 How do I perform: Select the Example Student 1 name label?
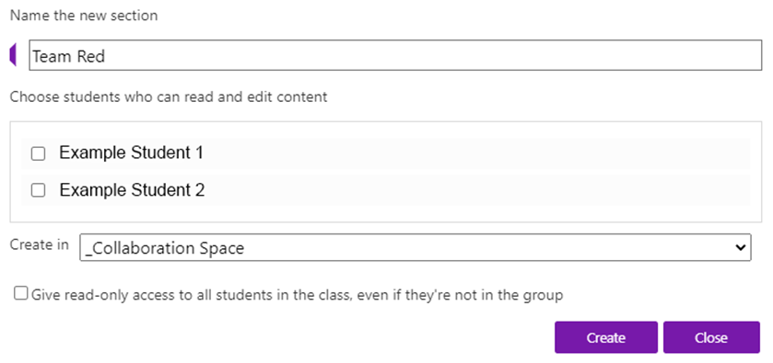pos(131,153)
